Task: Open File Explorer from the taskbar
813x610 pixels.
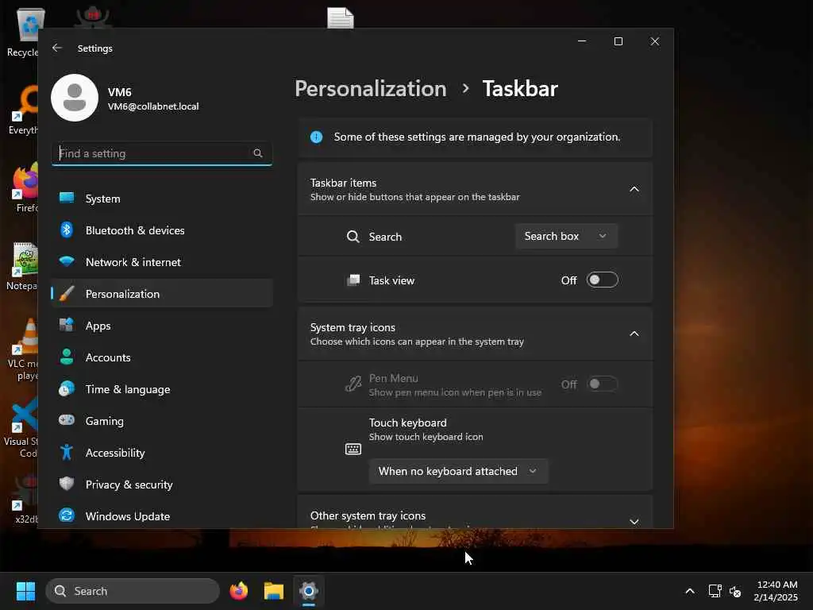Action: 274,591
